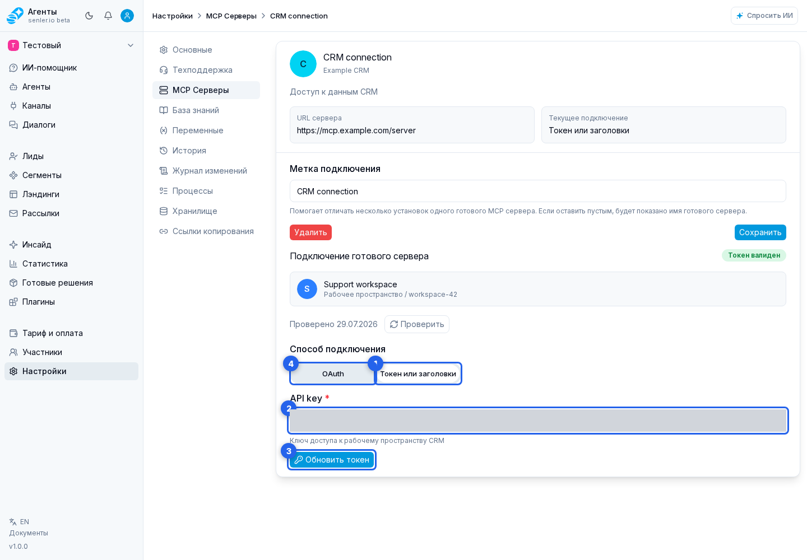Click Проверено 29.07.2026 text
Viewport: 807px width, 560px height.
333,324
